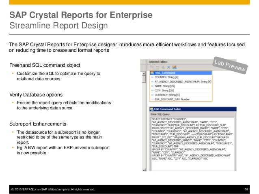The image size is (259, 194).
Task: Click the Selected Tables: label
Action: (x=158, y=62)
